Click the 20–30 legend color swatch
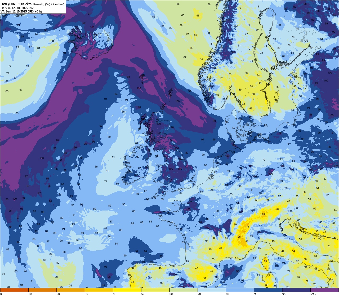Viewport: 339px width, 296px height. tap(71, 290)
